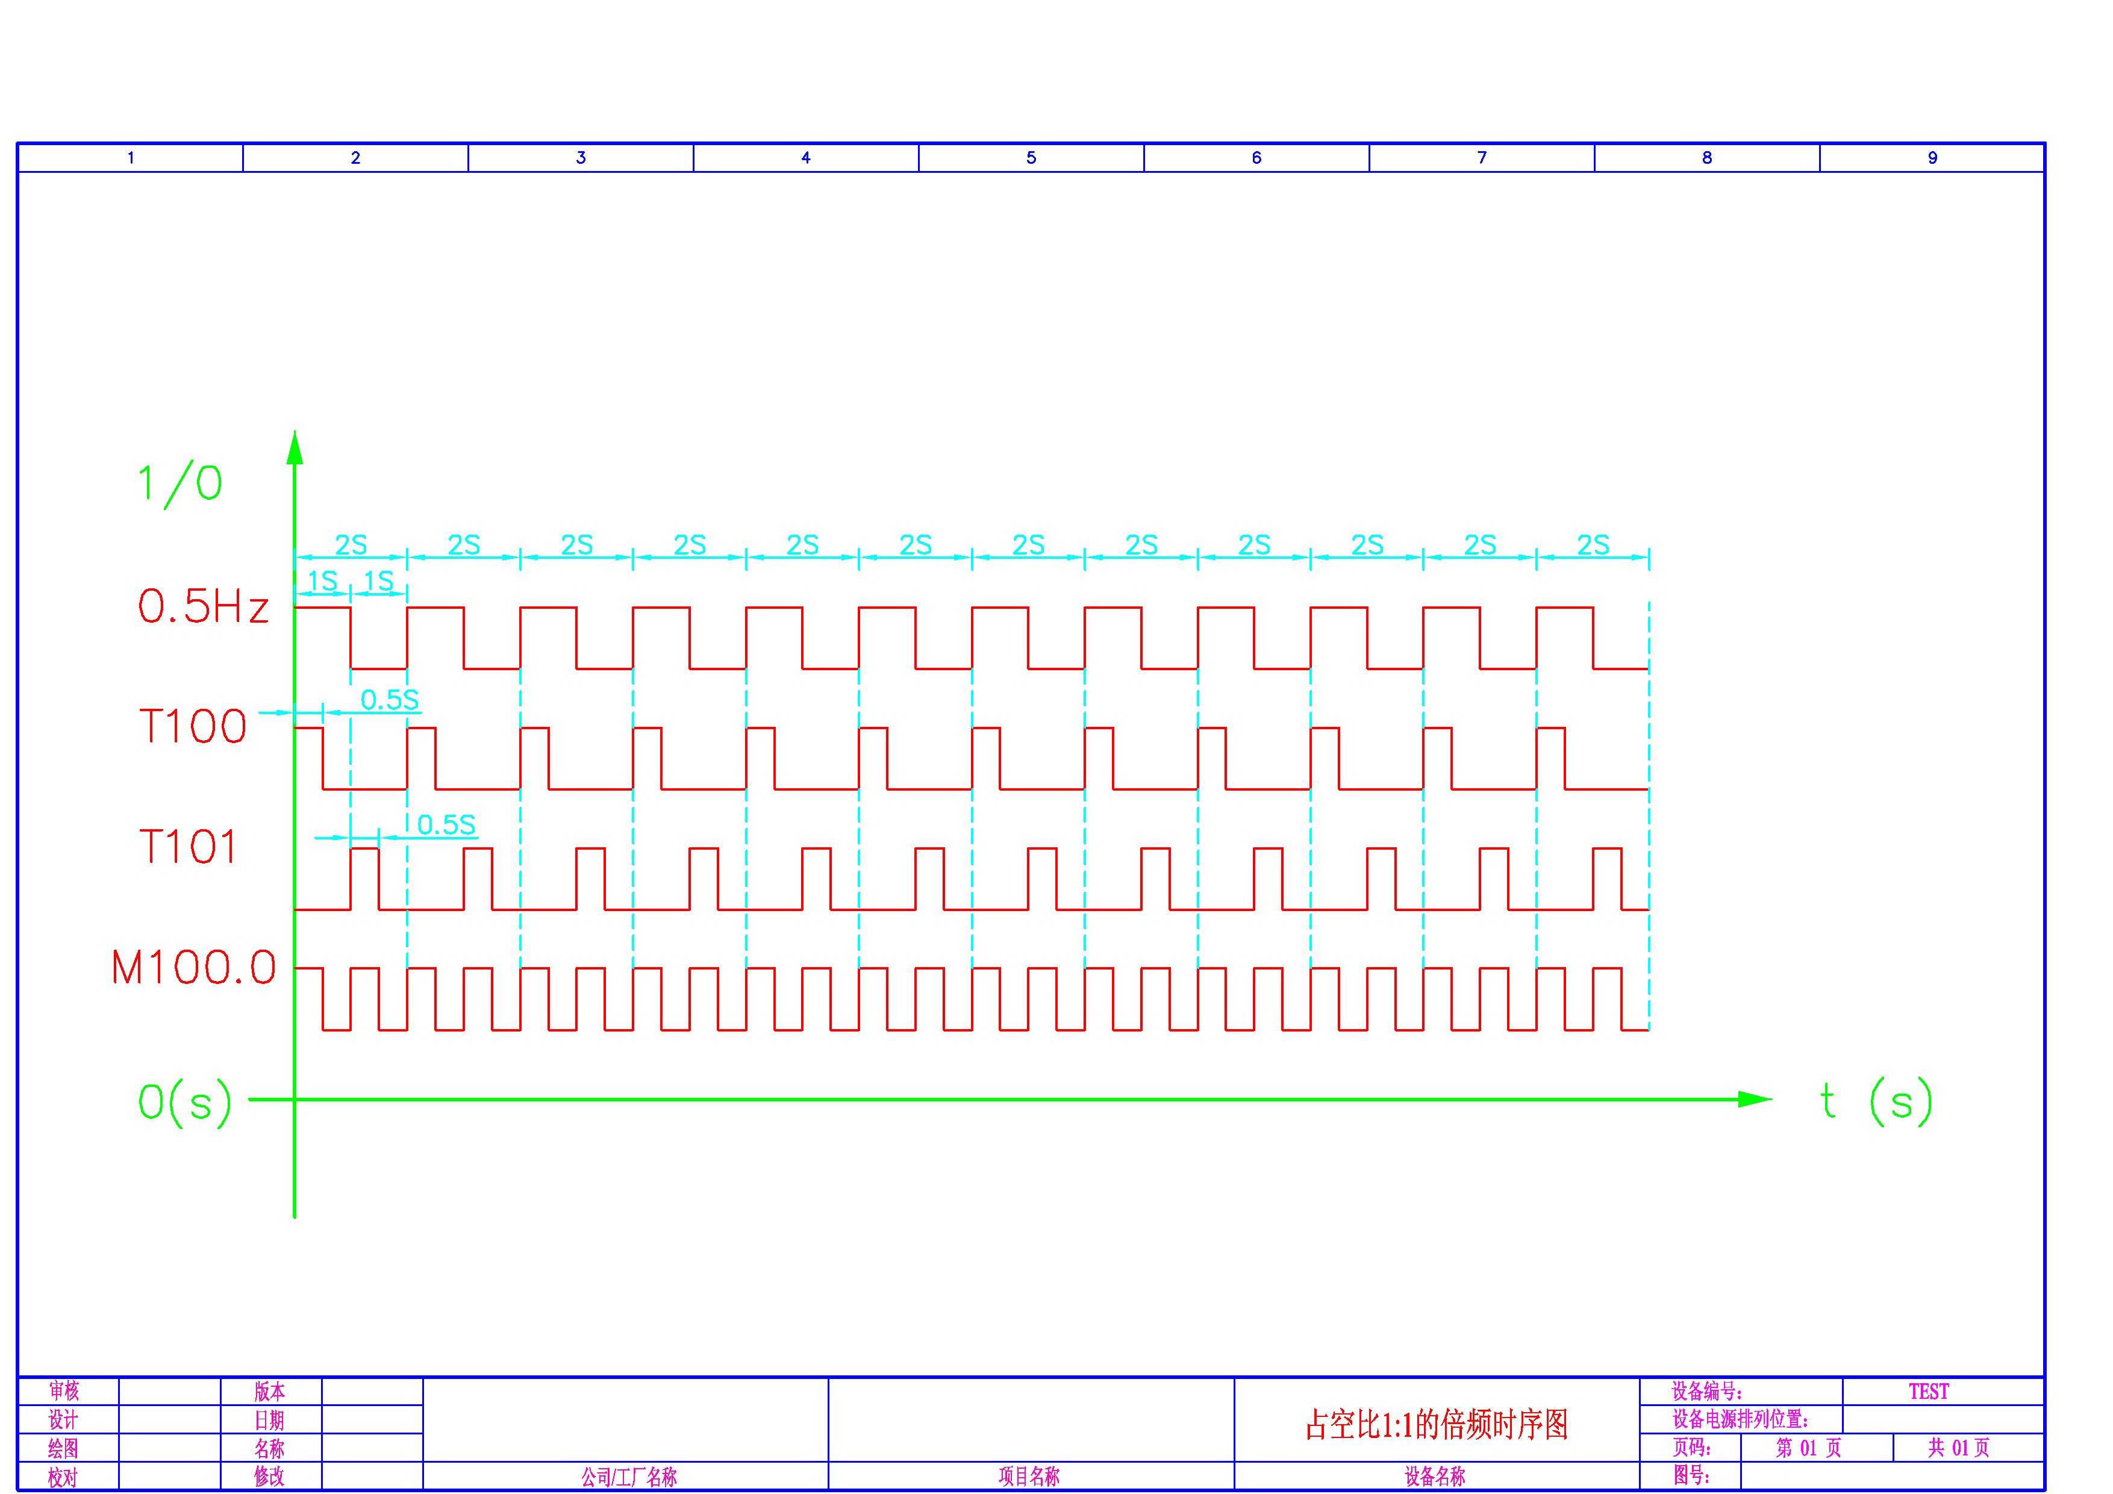Screen dimensions: 2113x1494
Task: Click the 0.5S dimension text near T101
Action: pyautogui.click(x=446, y=824)
